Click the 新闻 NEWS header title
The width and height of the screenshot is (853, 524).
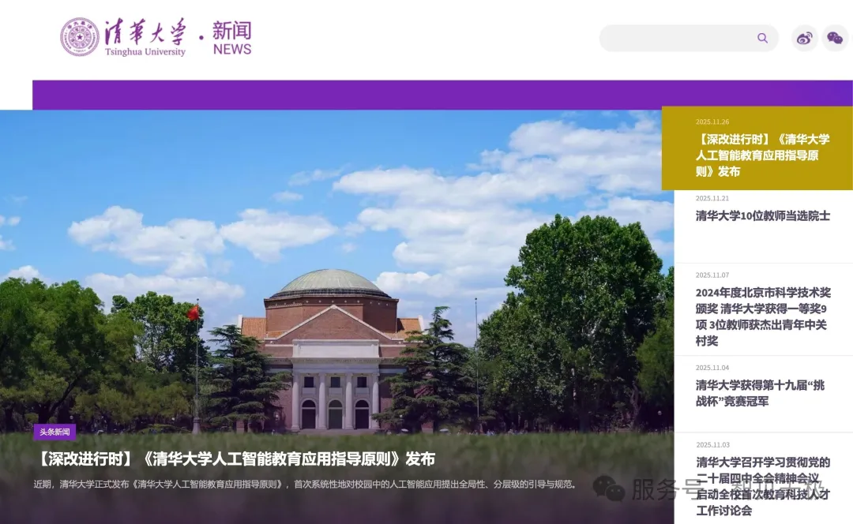coord(231,38)
